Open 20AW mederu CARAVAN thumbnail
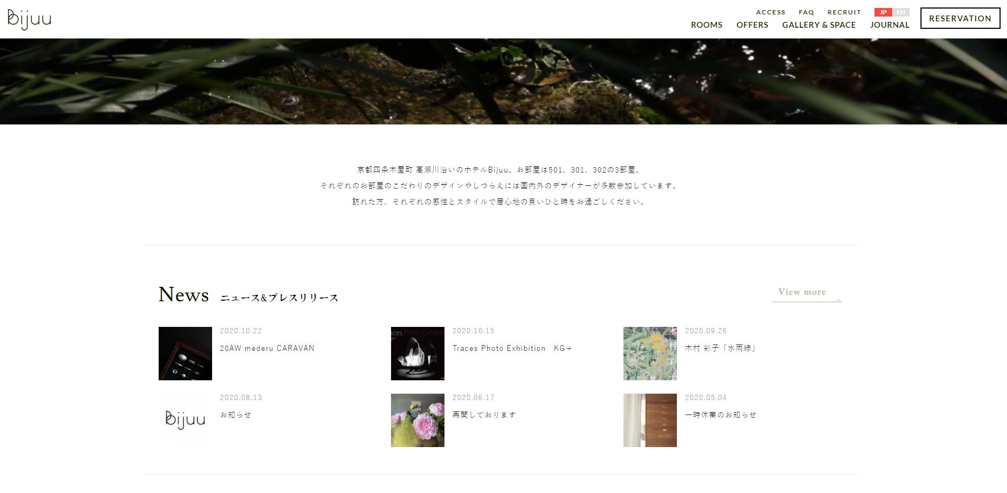Viewport: 1007px width, 493px height. pyautogui.click(x=185, y=354)
